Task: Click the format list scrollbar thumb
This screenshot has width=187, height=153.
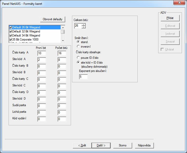Action: point(63,32)
